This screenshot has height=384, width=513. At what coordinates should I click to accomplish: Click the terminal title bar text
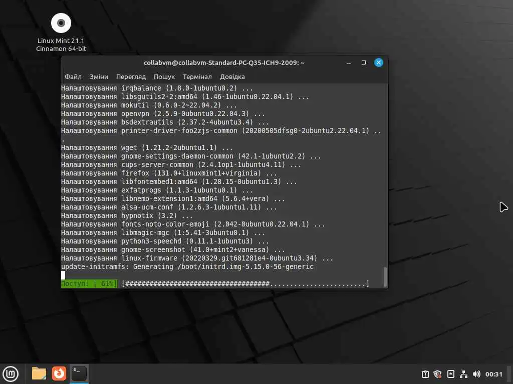(224, 62)
